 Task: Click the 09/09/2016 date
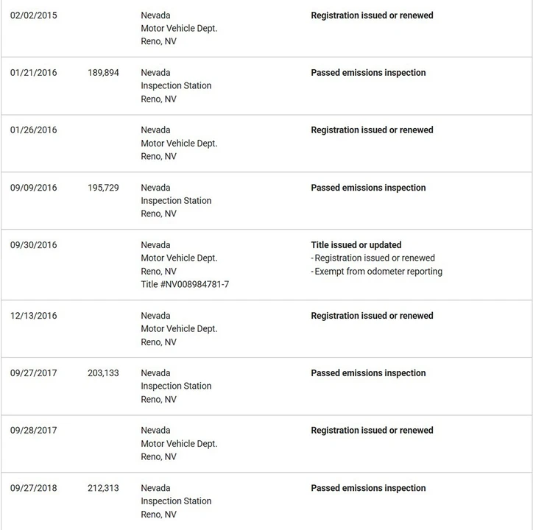[34, 188]
